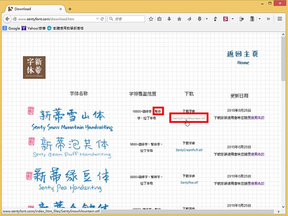
Task: Click the vertical scrollbar down arrow
Action: point(283,207)
